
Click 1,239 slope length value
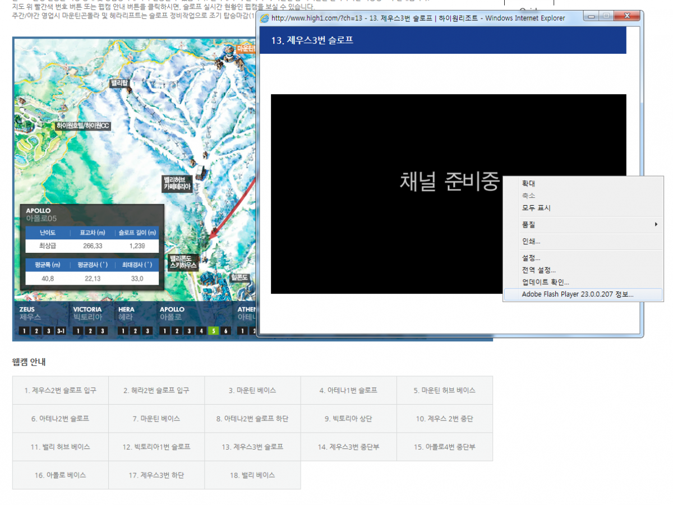(137, 246)
